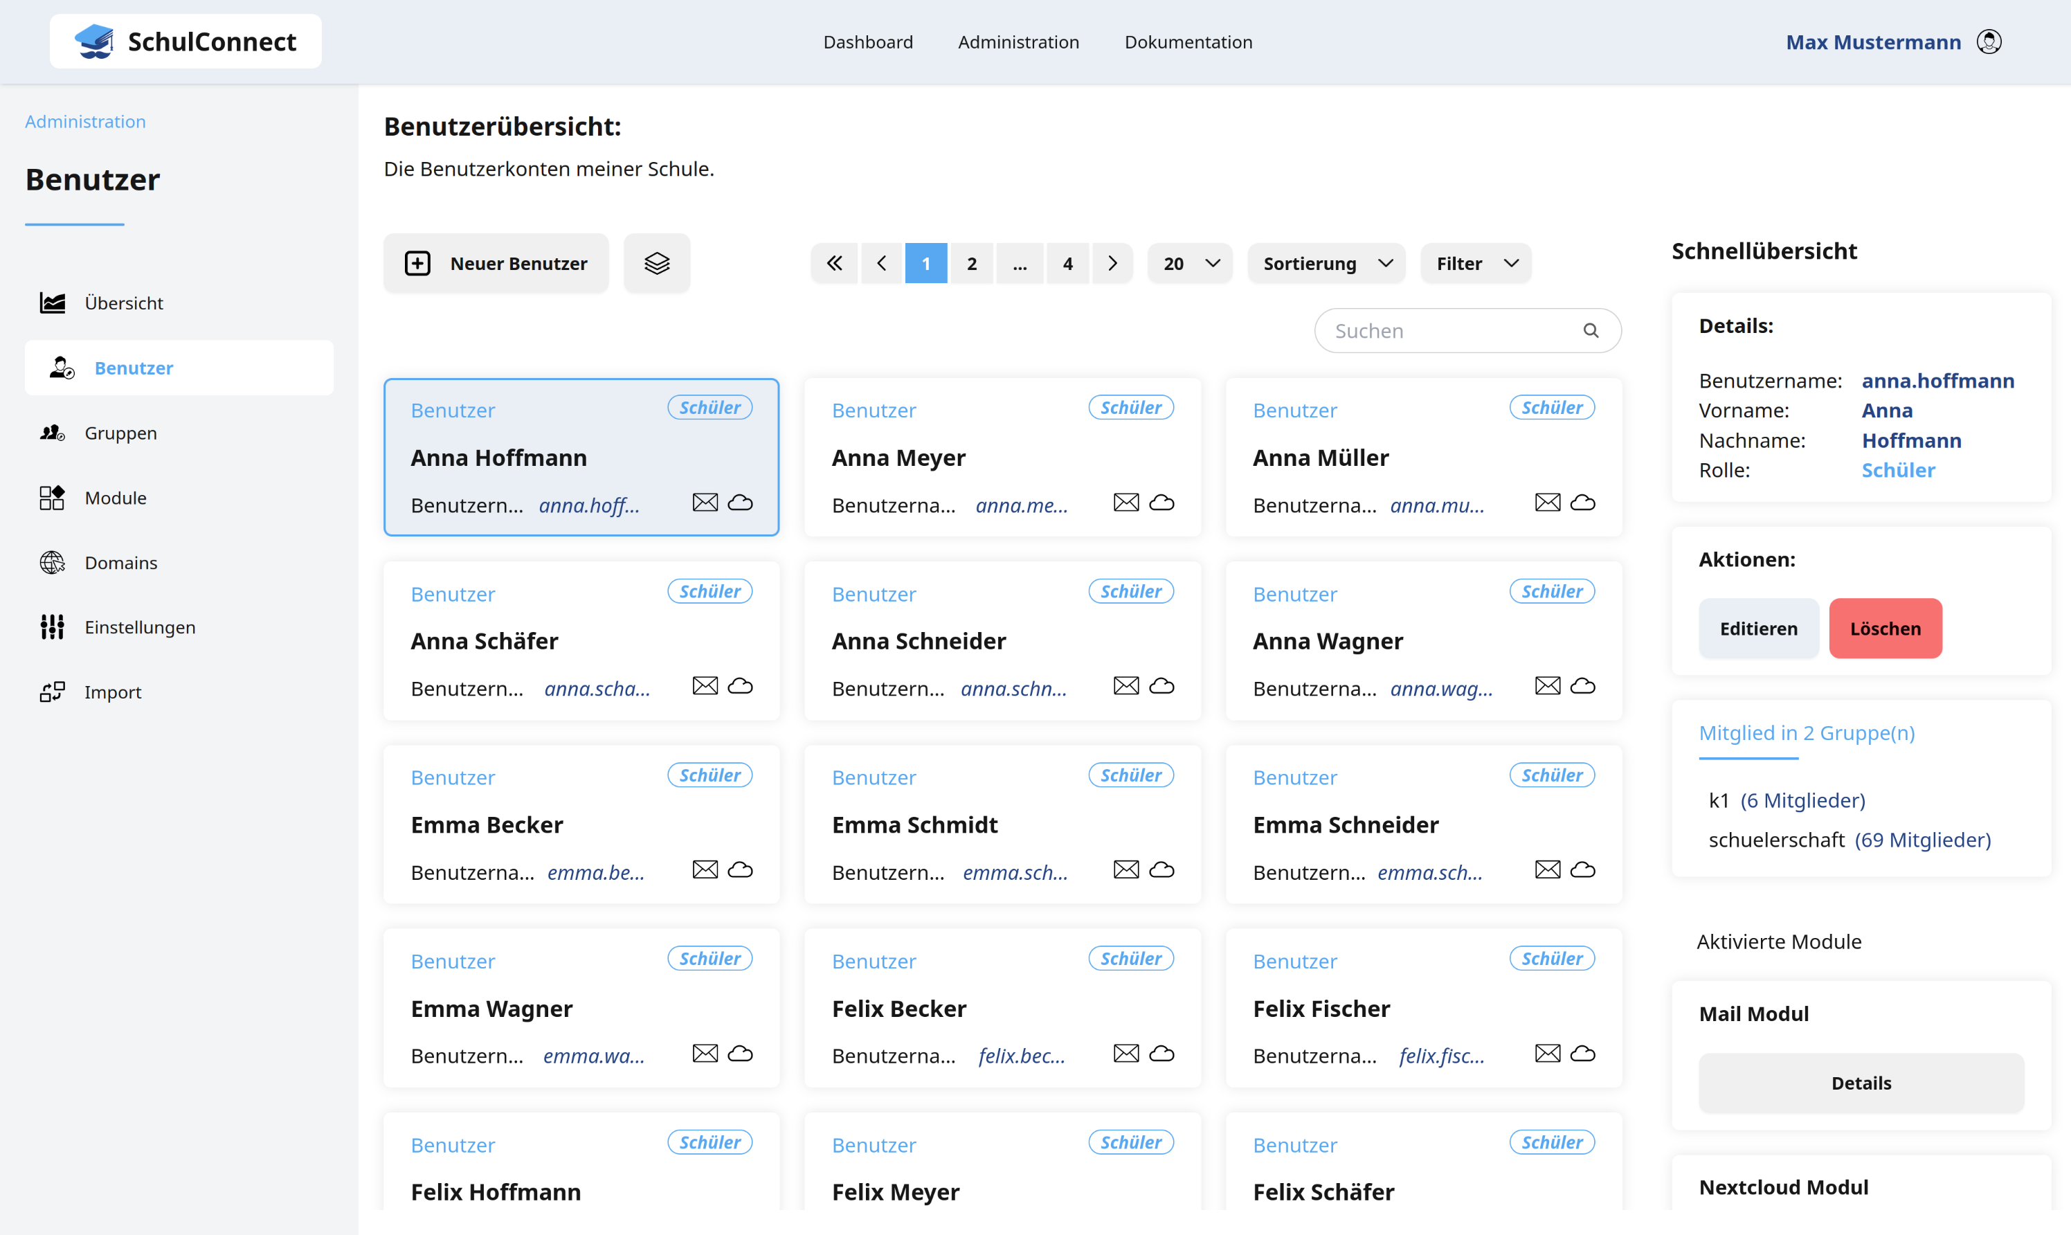
Task: Click anna.hoffmann username in Details
Action: click(x=1938, y=380)
